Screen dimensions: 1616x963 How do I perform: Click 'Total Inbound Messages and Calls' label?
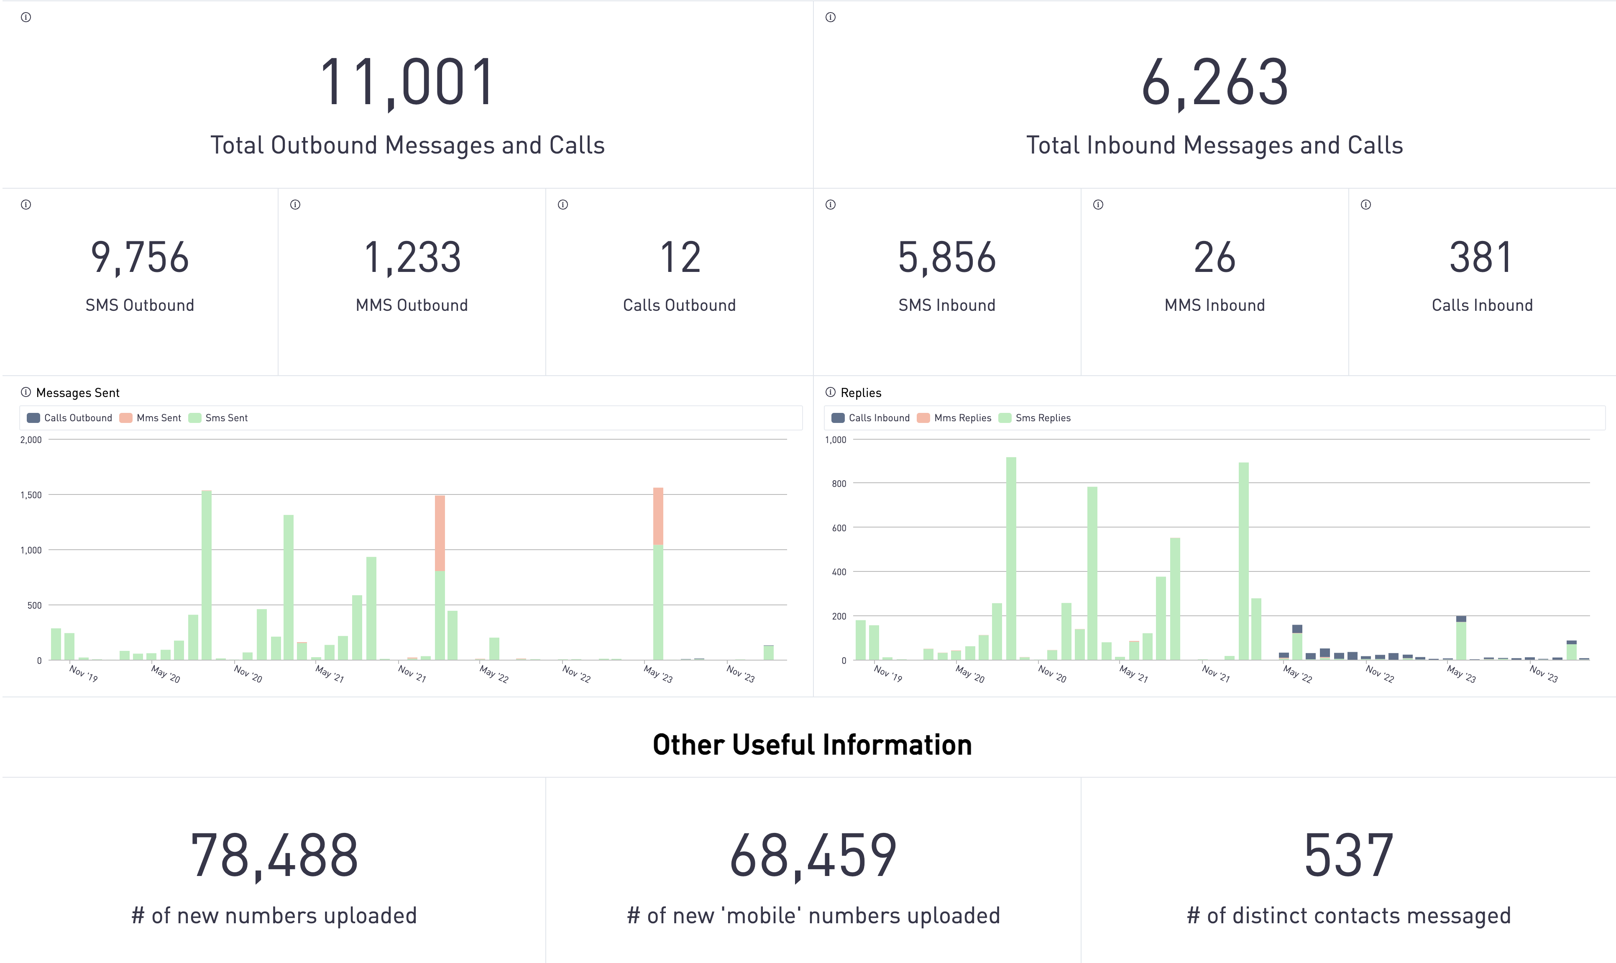[1215, 145]
